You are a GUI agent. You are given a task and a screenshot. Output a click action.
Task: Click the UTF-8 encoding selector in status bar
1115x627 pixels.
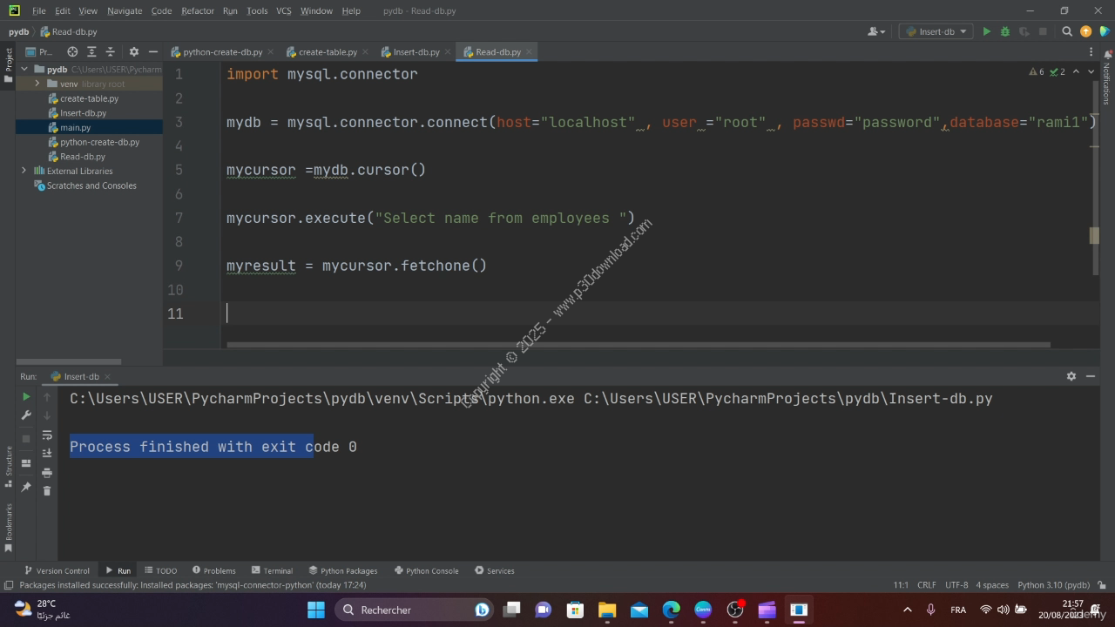tap(956, 585)
